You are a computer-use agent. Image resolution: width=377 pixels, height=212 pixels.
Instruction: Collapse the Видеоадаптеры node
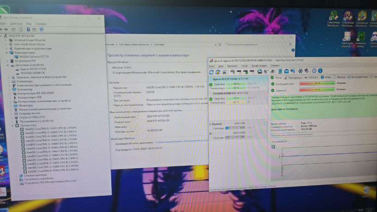coord(7,52)
